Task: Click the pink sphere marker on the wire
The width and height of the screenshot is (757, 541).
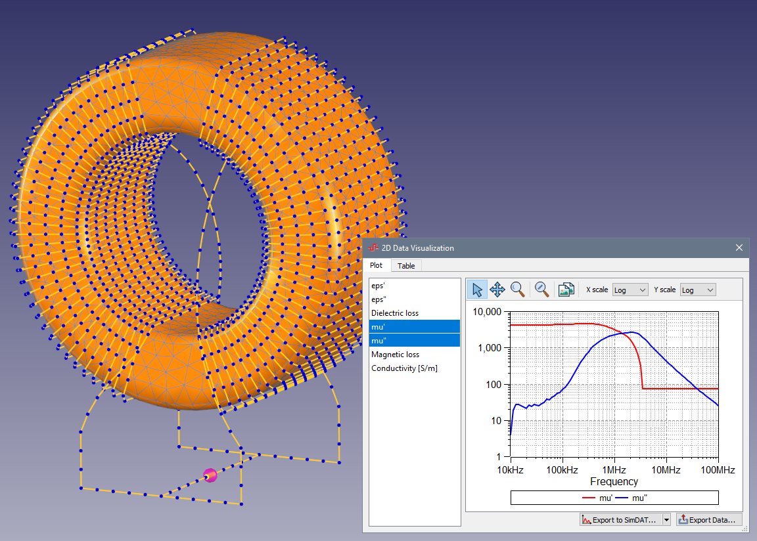Action: (210, 475)
